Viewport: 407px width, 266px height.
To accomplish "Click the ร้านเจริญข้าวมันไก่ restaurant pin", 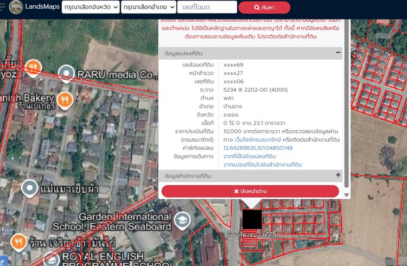I will click(18, 242).
